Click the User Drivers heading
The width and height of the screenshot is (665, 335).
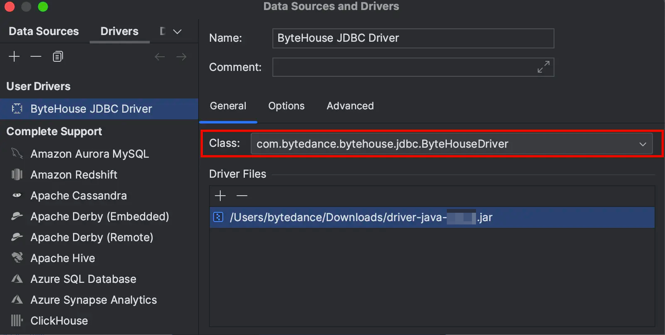[38, 86]
